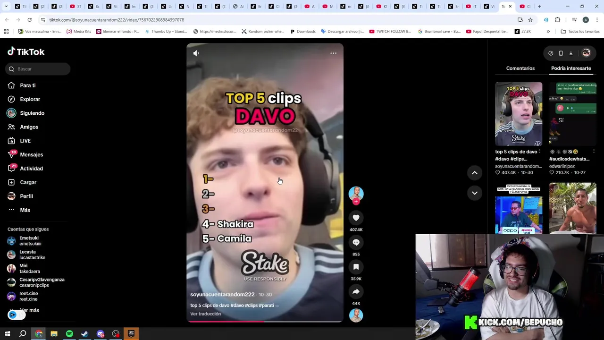Open followed account reet.cine
The height and width of the screenshot is (340, 604).
28,296
